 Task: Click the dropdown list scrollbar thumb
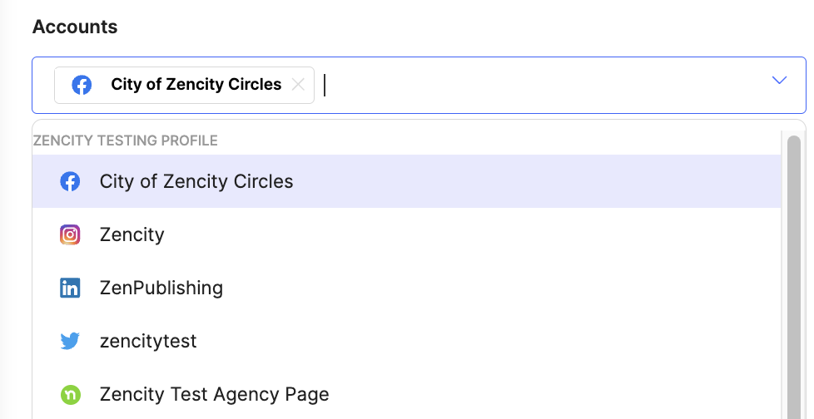coord(794,278)
